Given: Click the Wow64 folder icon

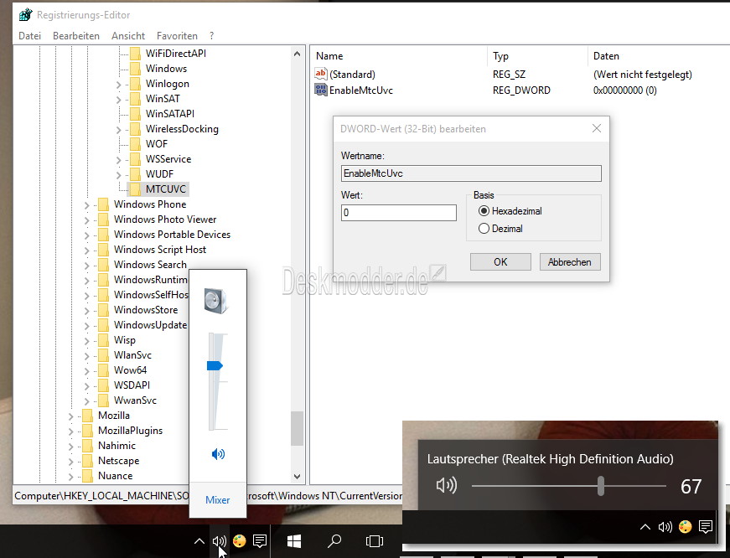Looking at the screenshot, I should coord(103,370).
